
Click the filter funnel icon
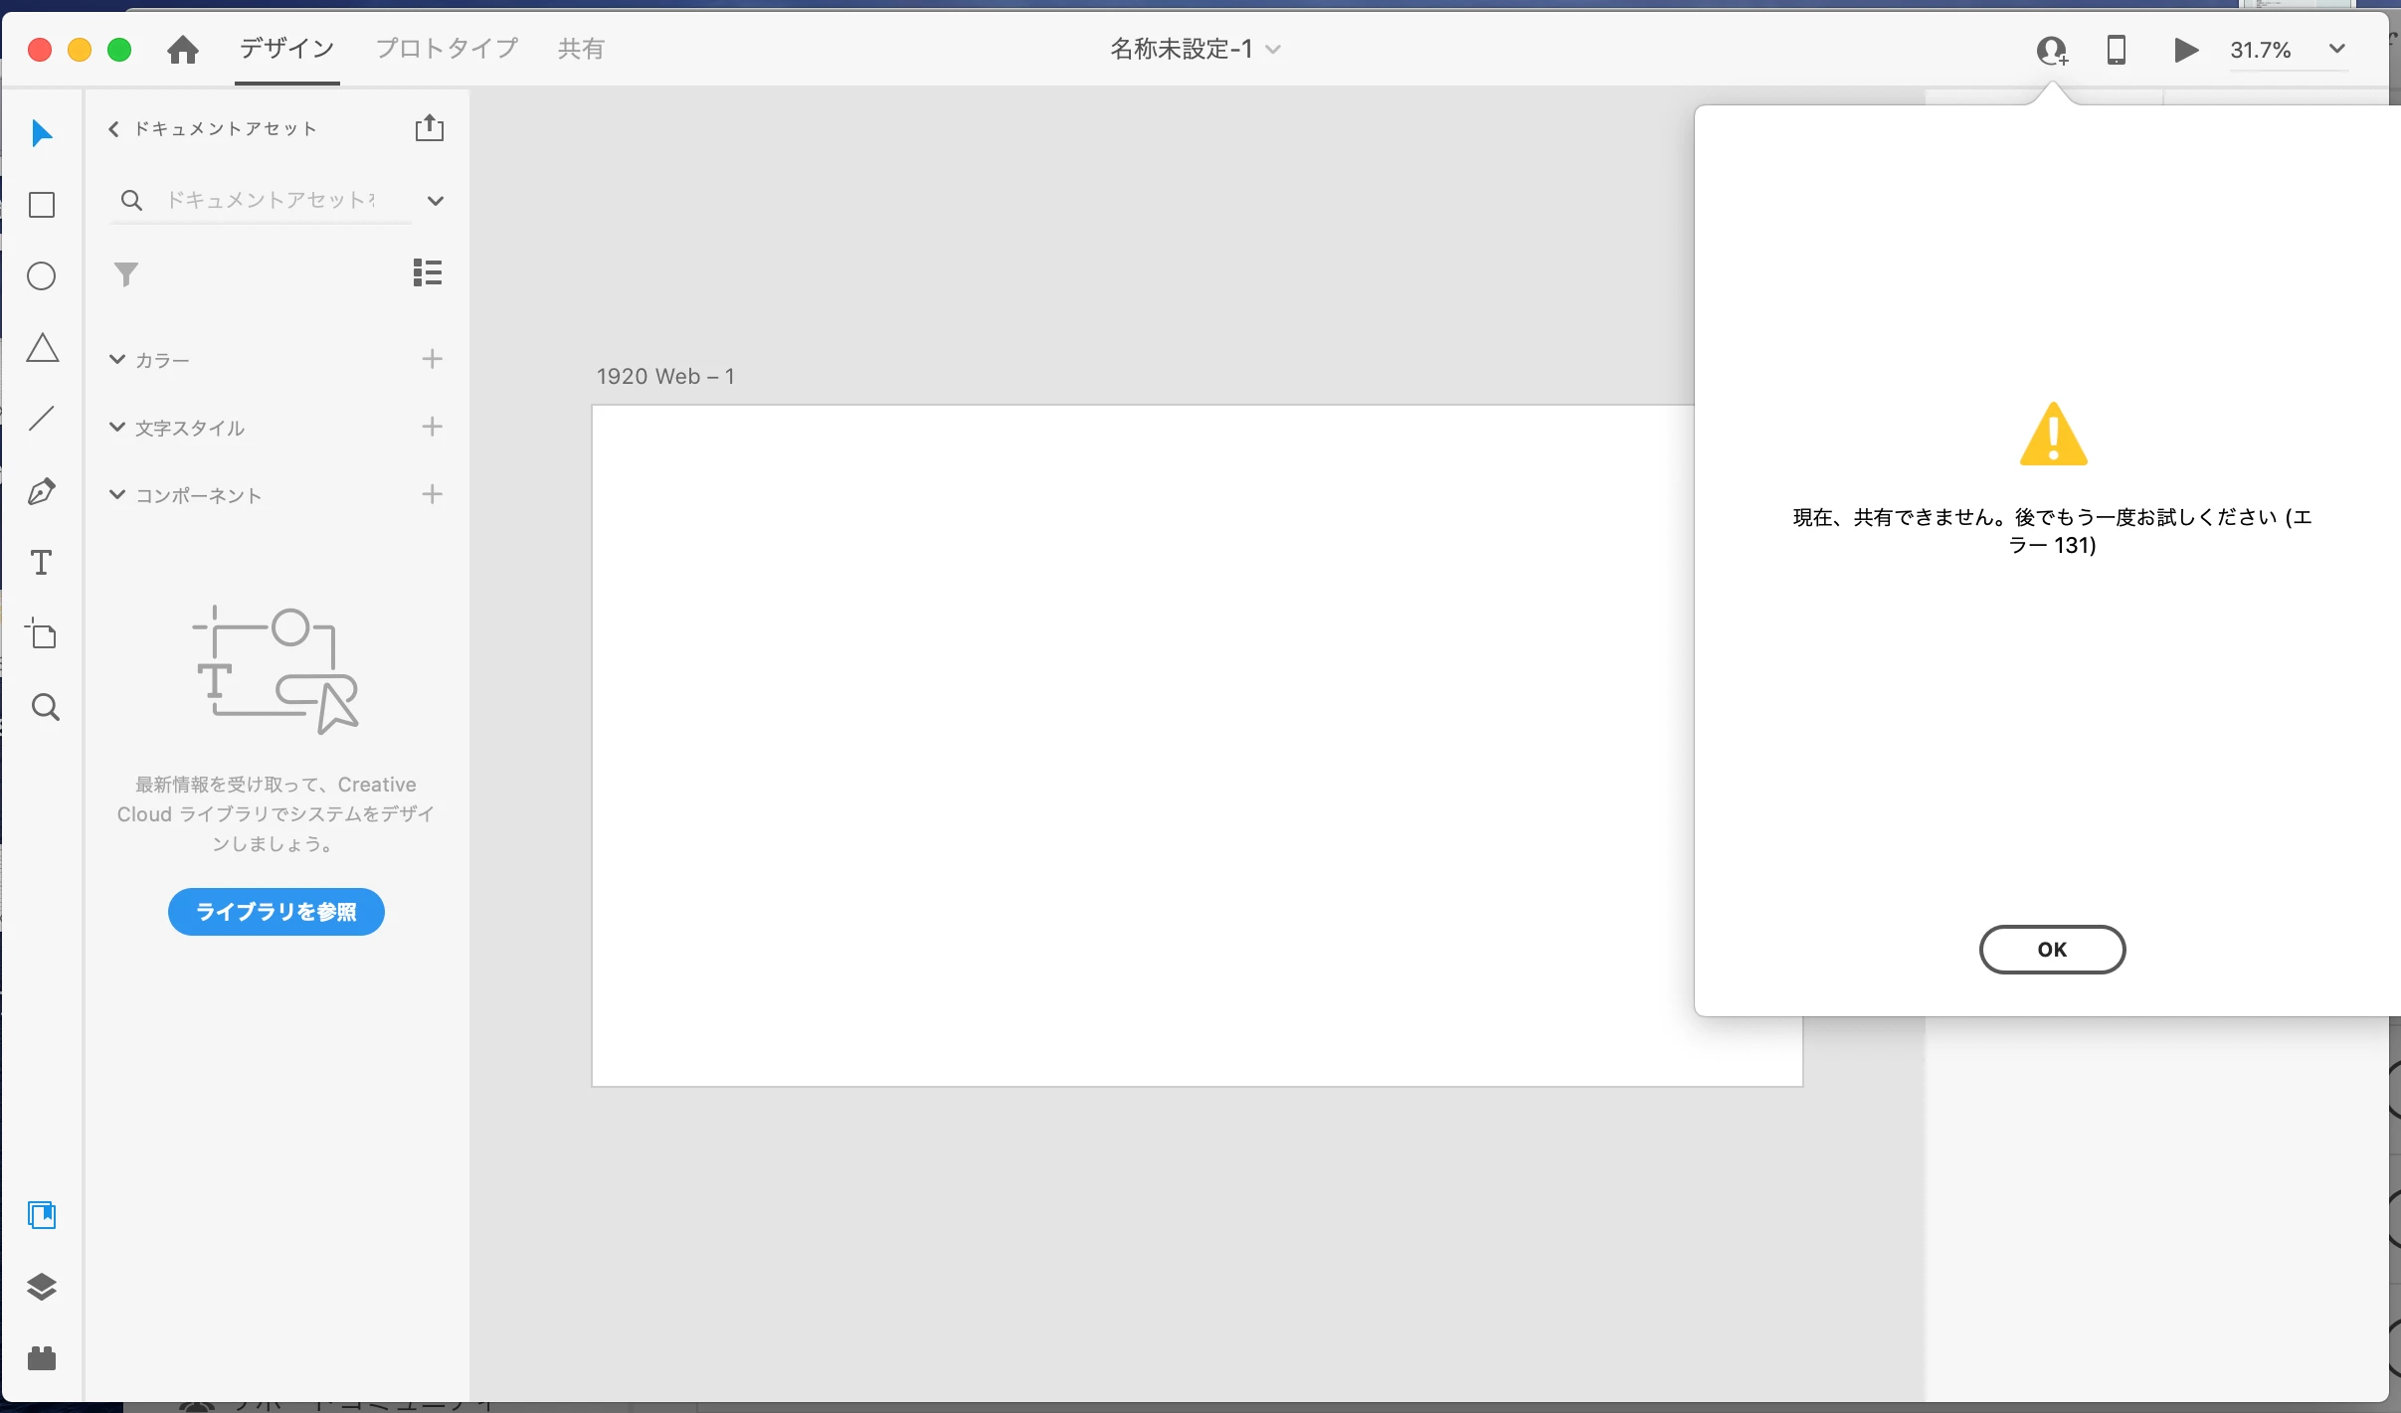(126, 273)
